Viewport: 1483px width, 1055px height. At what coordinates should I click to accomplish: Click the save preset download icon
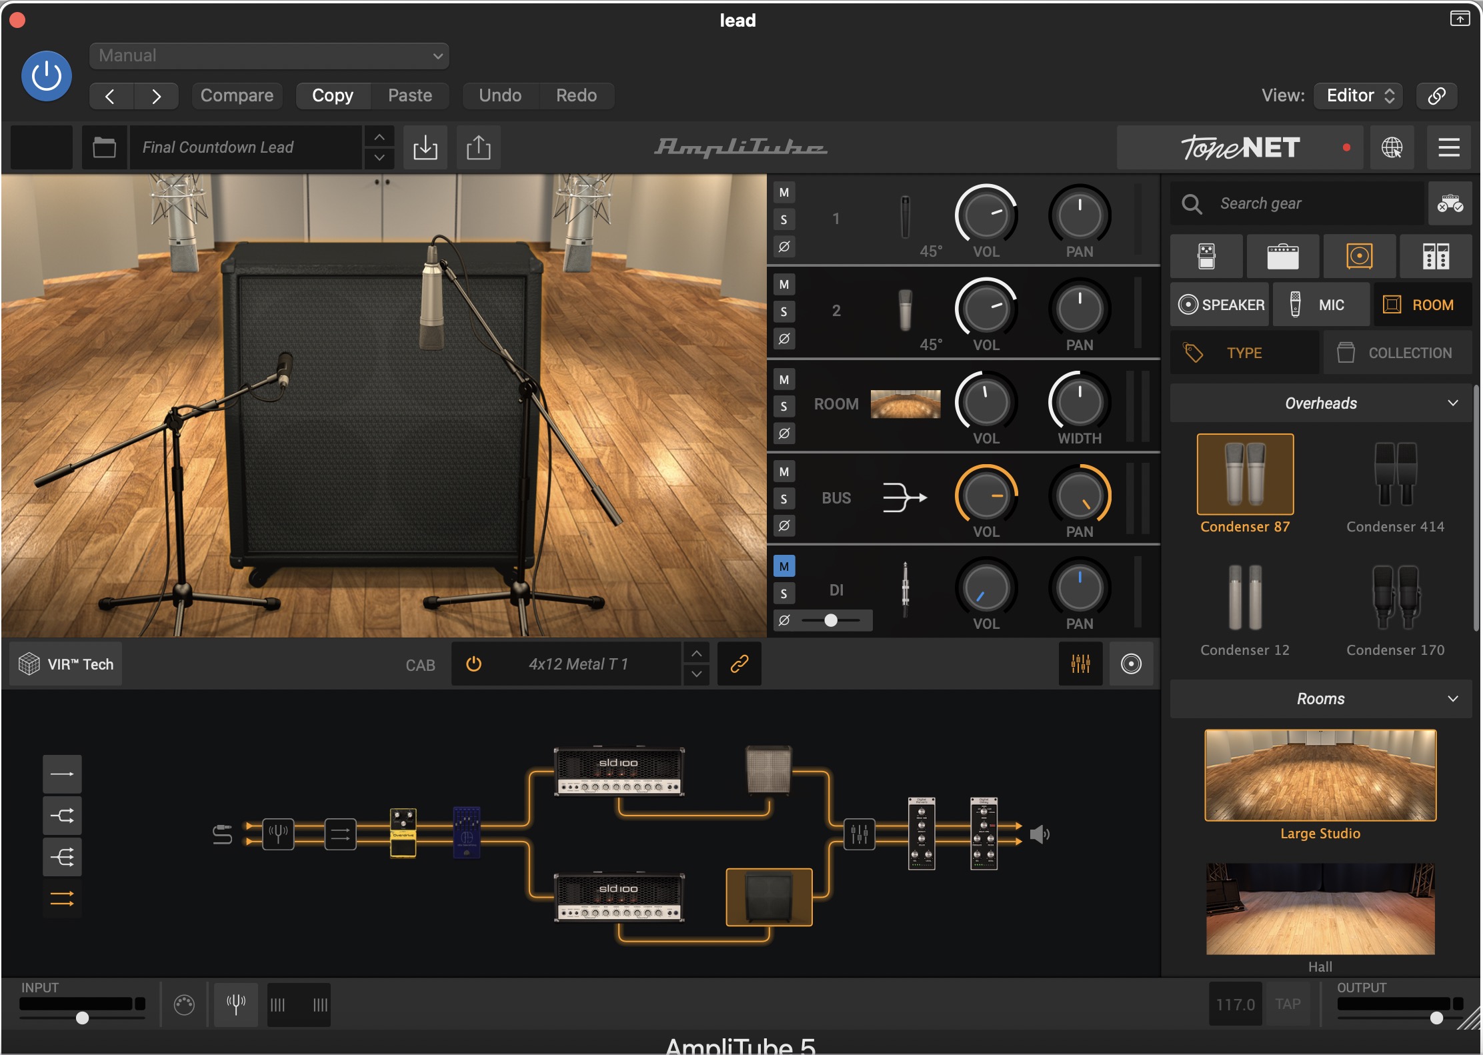pyautogui.click(x=425, y=147)
